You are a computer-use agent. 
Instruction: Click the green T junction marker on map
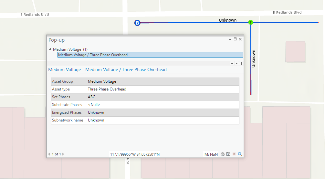(x=251, y=22)
